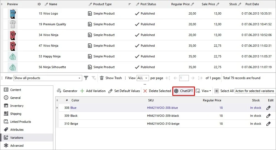The image size is (276, 150).
Task: Click SKU HN421WOO-308-blue
Action: tap(162, 108)
